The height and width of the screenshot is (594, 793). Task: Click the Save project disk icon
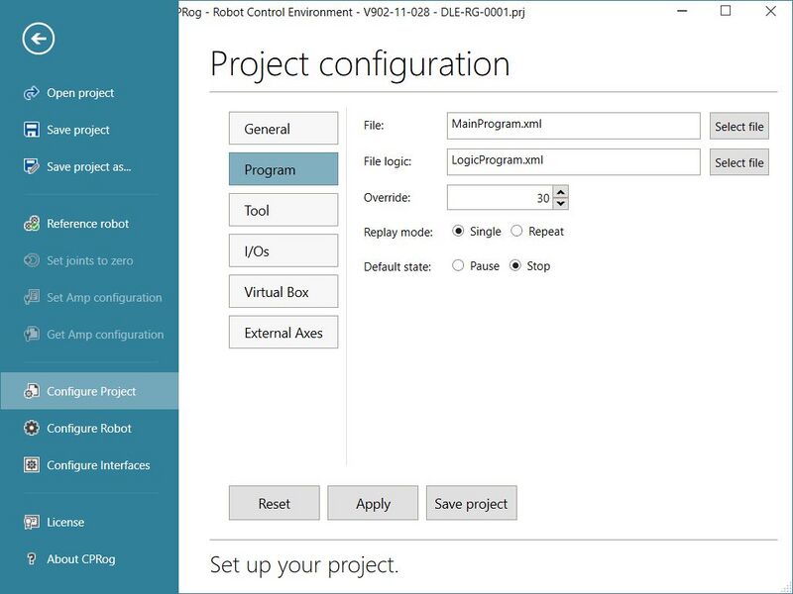click(x=31, y=130)
